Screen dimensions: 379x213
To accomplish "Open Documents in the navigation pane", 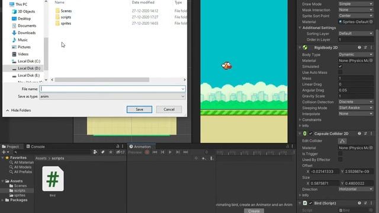I will pyautogui.click(x=24, y=25).
